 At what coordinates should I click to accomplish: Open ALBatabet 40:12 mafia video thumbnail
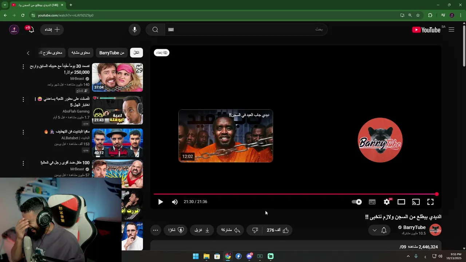click(117, 143)
